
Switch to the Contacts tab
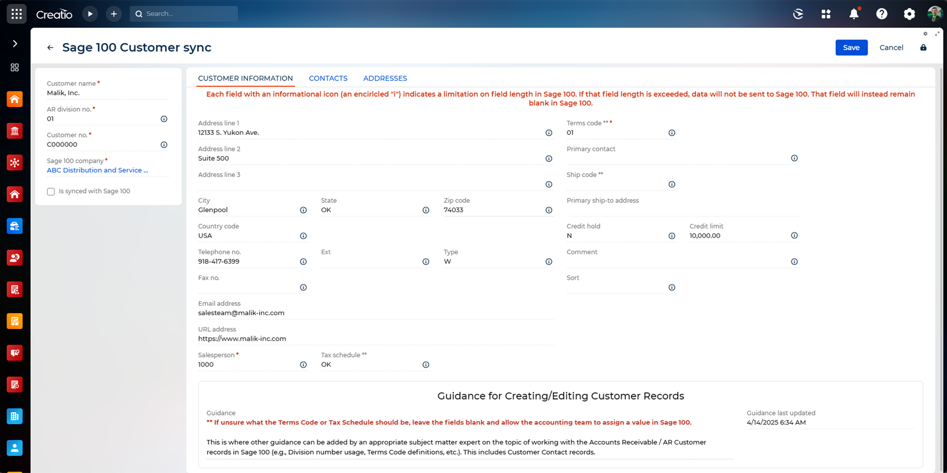coord(328,78)
